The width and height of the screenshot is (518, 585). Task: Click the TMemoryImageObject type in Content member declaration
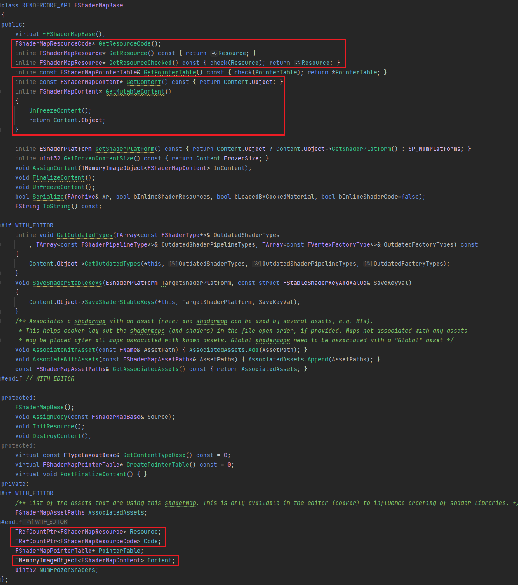pos(47,560)
